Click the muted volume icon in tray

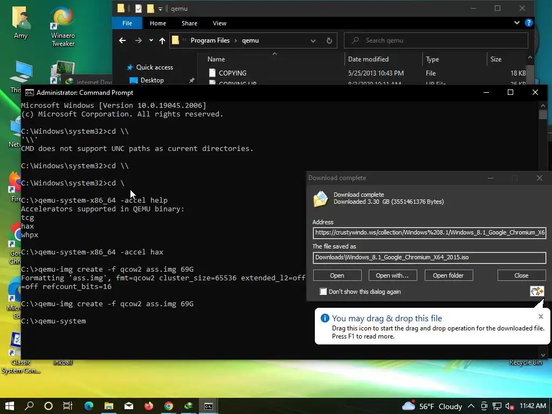tap(509, 406)
